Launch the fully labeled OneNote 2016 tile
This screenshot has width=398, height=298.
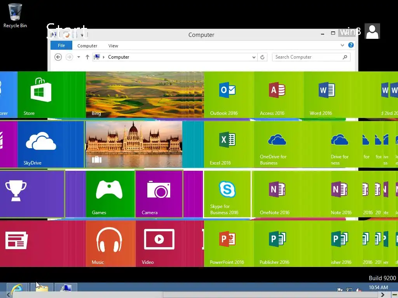pos(278,194)
